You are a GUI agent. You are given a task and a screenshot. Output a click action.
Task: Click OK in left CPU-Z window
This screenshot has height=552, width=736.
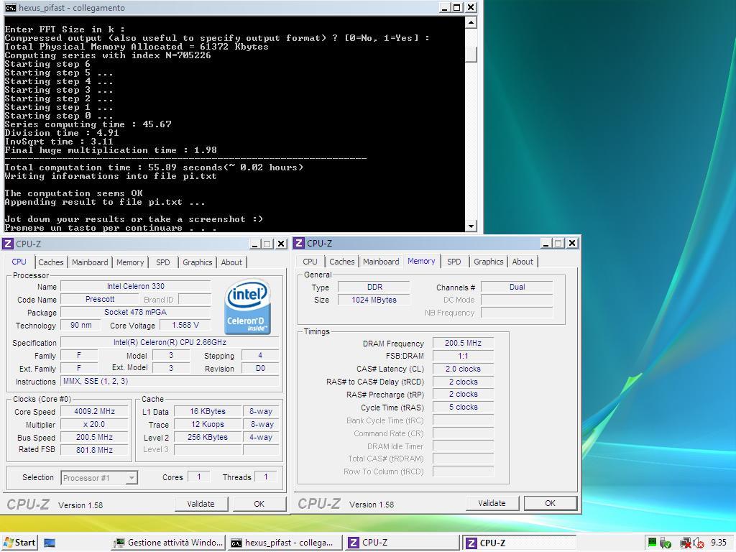click(x=259, y=504)
